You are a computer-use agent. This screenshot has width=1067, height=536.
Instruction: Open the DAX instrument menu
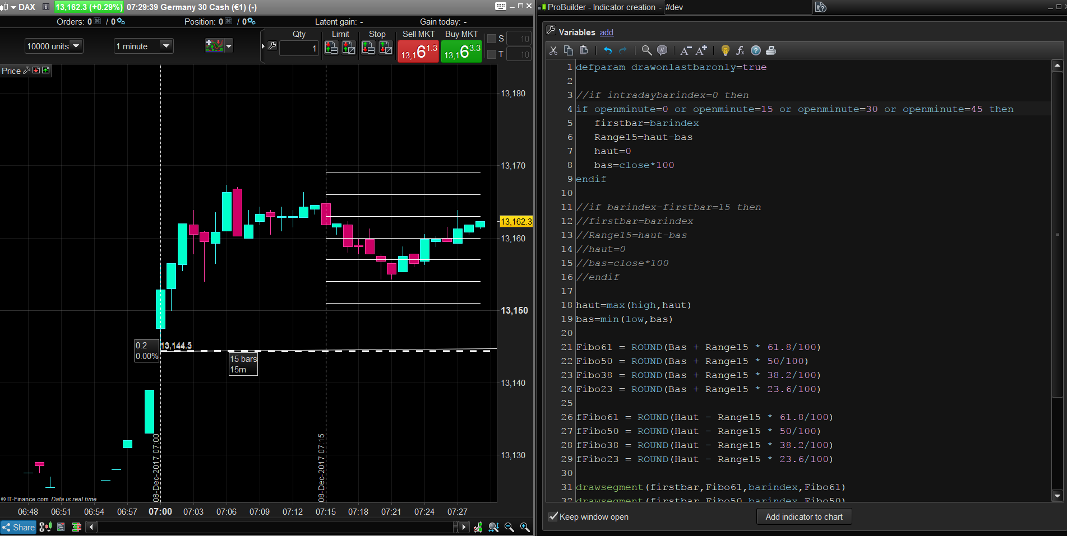pyautogui.click(x=13, y=7)
